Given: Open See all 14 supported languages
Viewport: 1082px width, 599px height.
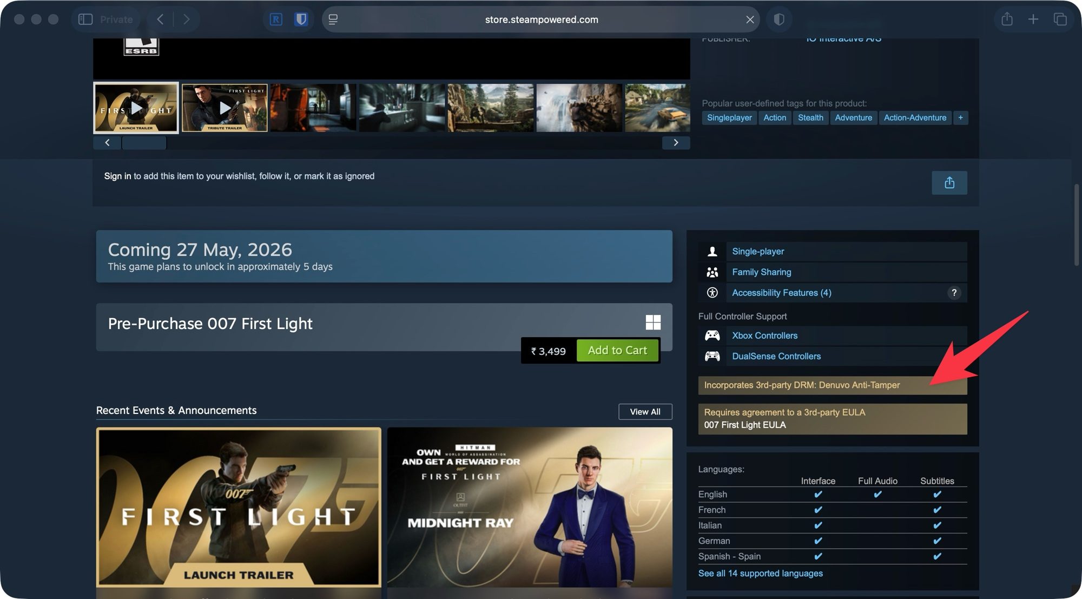Looking at the screenshot, I should tap(760, 573).
